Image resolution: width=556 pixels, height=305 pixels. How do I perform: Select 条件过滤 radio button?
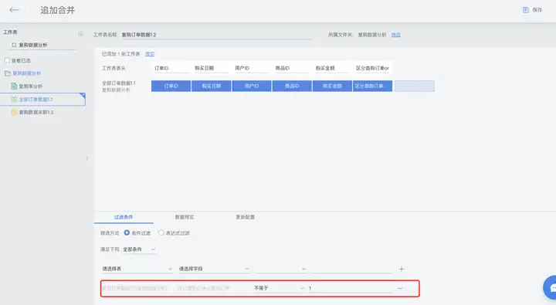coord(127,232)
